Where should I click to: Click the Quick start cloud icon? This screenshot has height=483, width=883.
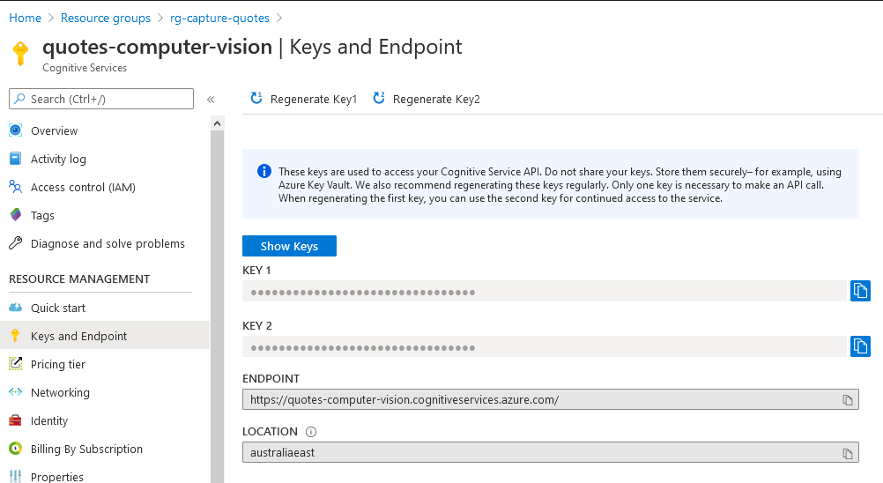coord(16,308)
